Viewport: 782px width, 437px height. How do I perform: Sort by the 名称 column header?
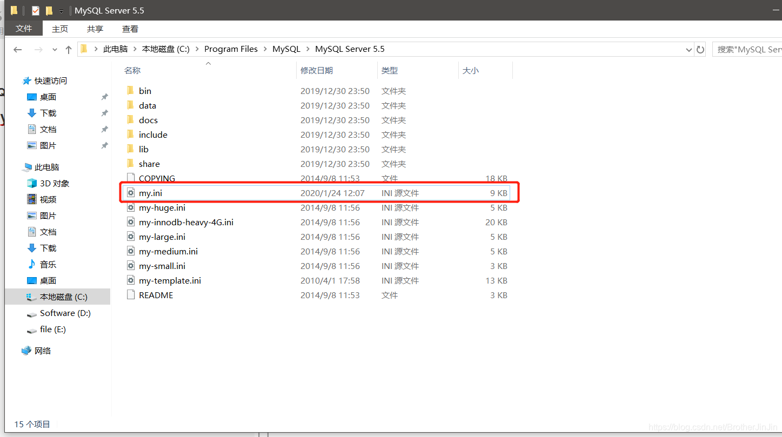coord(132,71)
